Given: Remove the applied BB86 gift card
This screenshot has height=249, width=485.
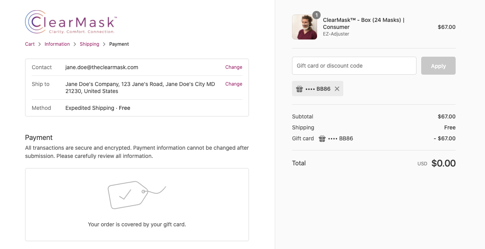Looking at the screenshot, I should pyautogui.click(x=337, y=89).
